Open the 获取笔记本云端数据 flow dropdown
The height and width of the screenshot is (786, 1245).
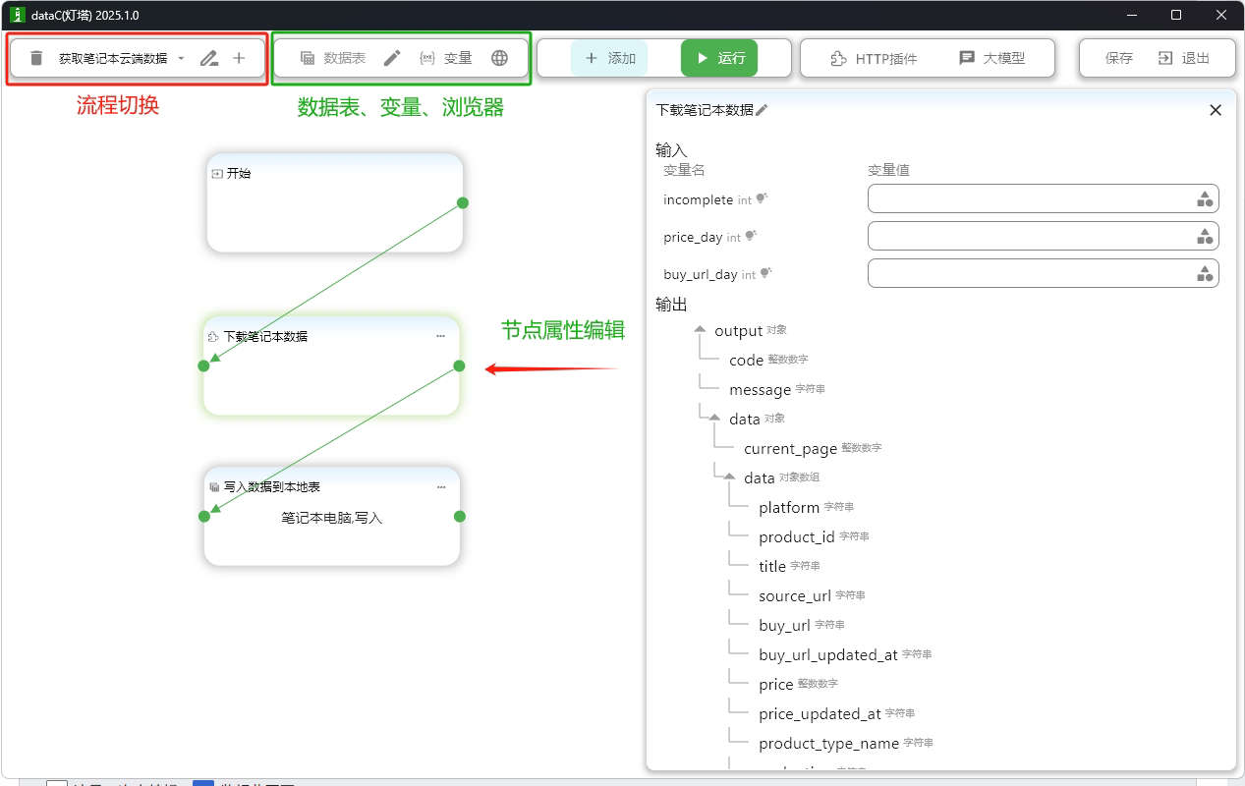pos(181,59)
